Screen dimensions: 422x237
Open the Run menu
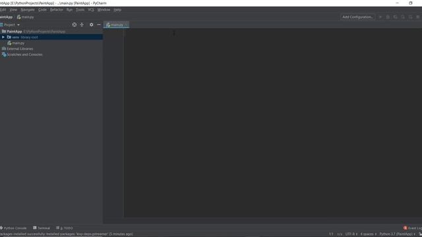(x=69, y=10)
